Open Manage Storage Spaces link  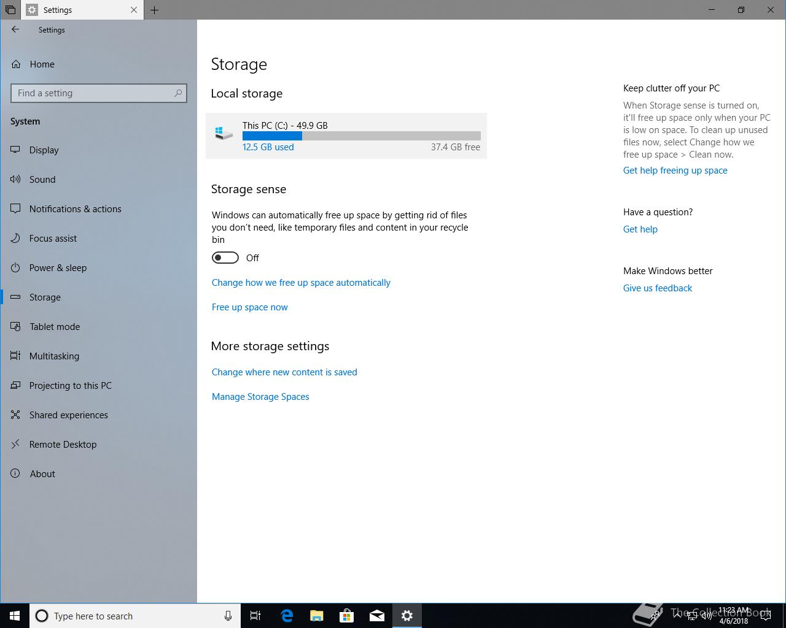click(x=260, y=397)
